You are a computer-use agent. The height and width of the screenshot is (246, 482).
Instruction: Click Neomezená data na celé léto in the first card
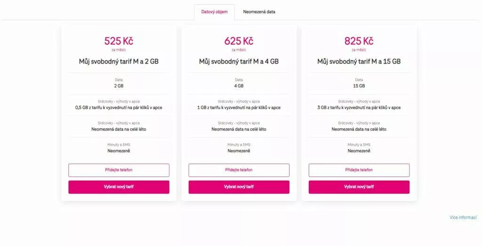point(119,129)
